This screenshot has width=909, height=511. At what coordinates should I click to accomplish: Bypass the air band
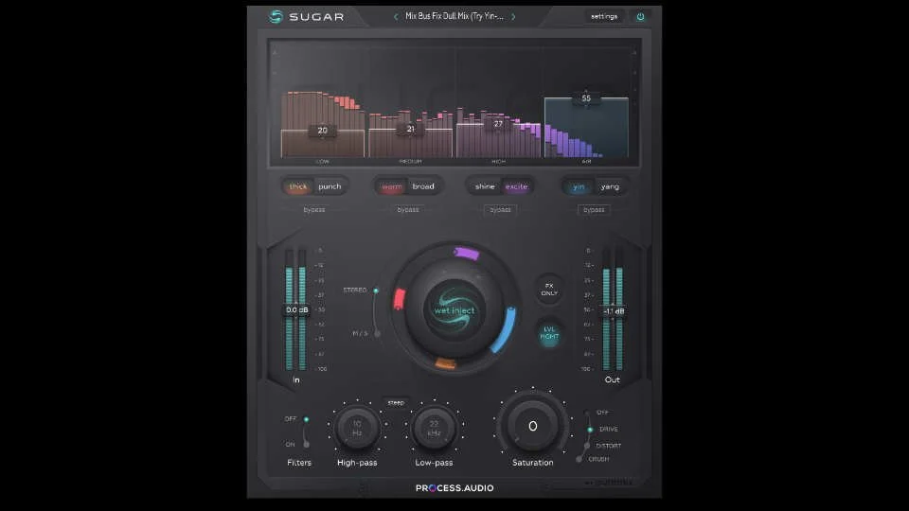pyautogui.click(x=594, y=210)
